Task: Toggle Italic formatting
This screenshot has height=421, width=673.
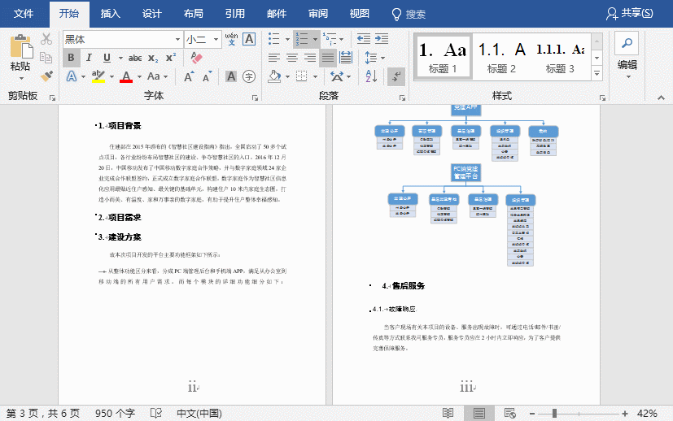Action: click(89, 58)
